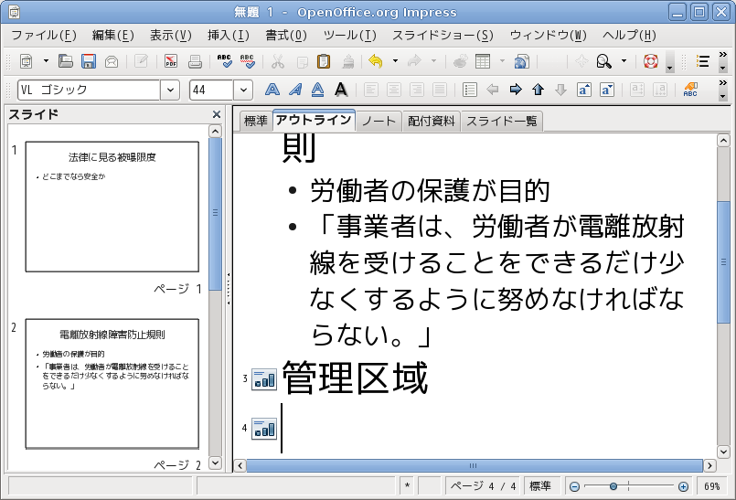The image size is (736, 500).
Task: Open the ヘルプ menu
Action: (629, 36)
